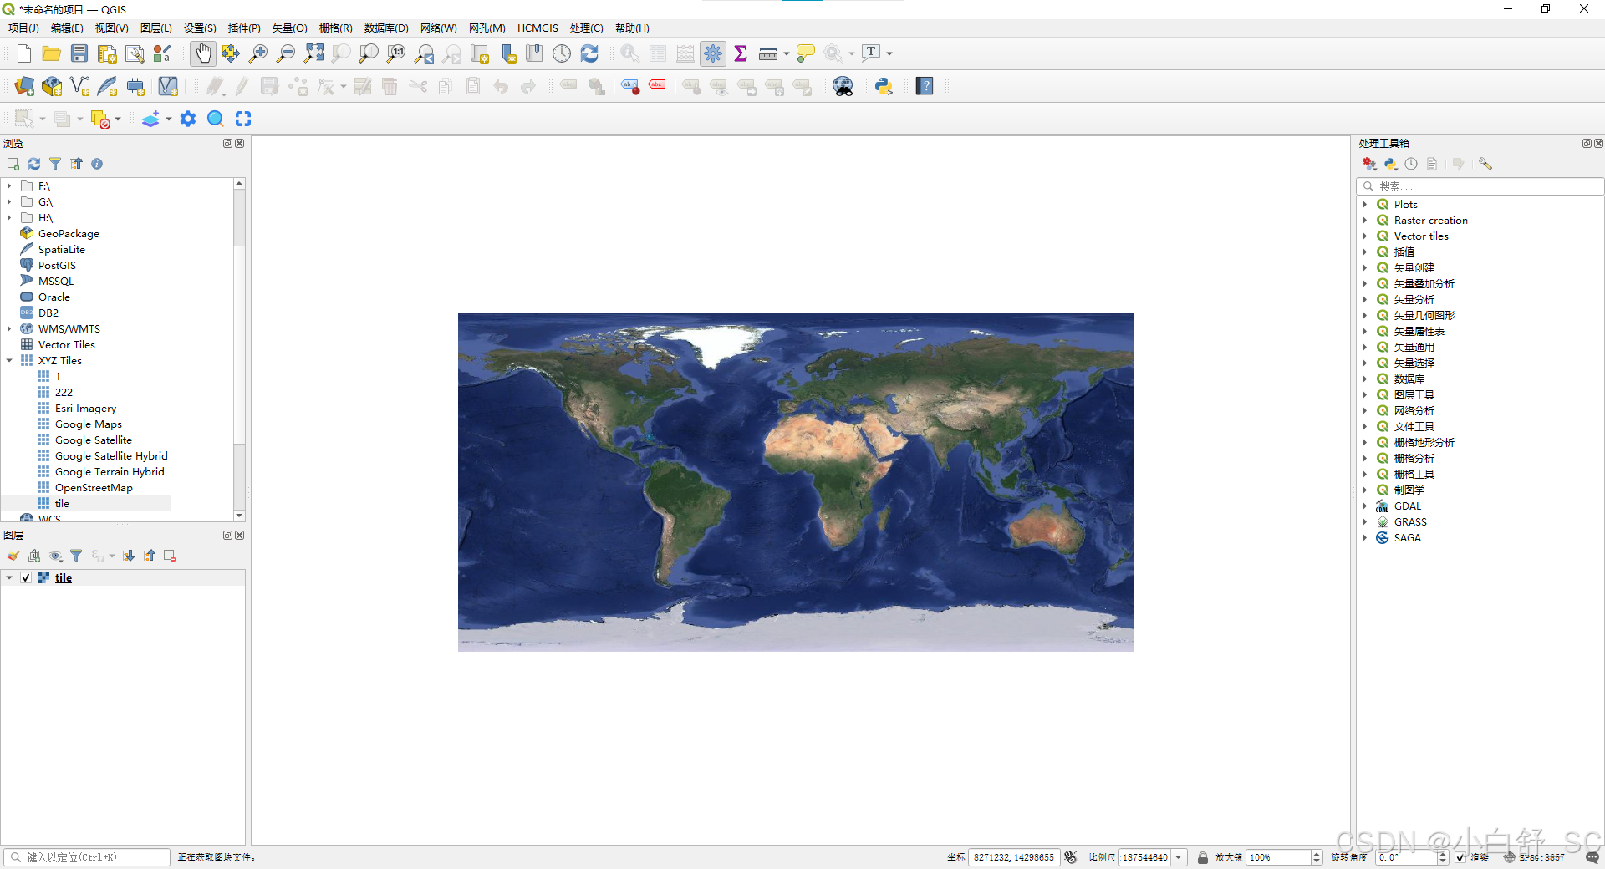1605x869 pixels.
Task: Open processing History clock icon in toolbox
Action: pos(1411,164)
